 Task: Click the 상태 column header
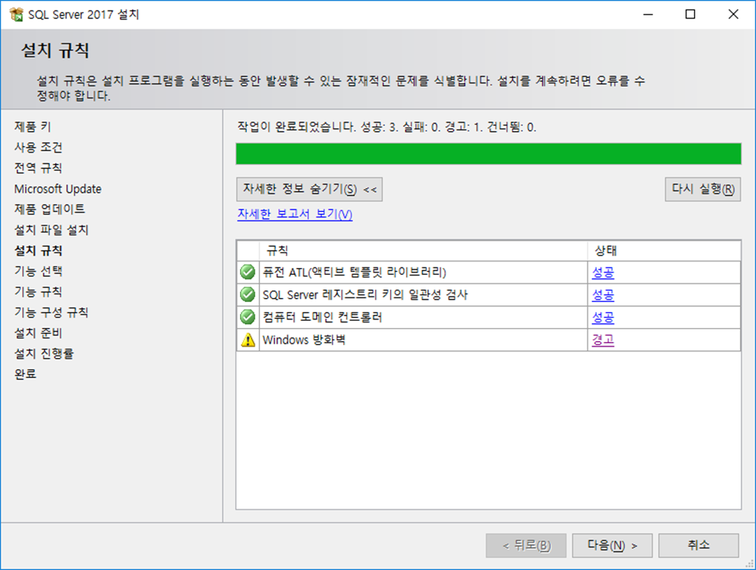[664, 250]
